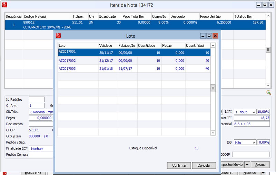Confirm the lot selection with Confirmar

point(179,165)
